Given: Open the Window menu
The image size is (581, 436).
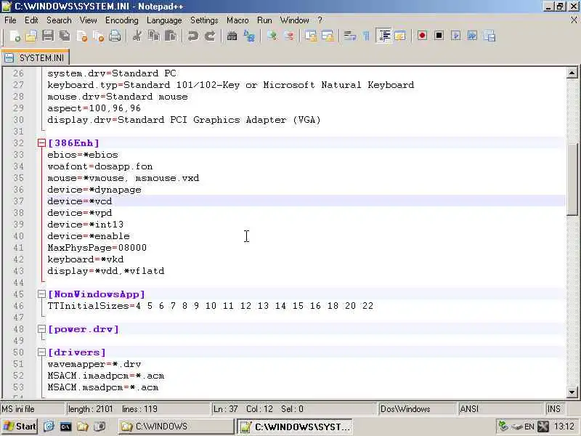Looking at the screenshot, I should (x=294, y=20).
